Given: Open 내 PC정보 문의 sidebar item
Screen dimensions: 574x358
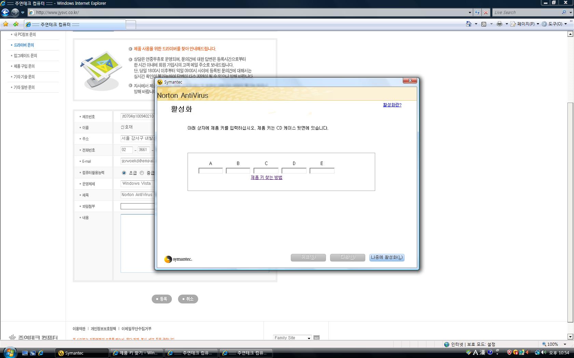Looking at the screenshot, I should [25, 34].
